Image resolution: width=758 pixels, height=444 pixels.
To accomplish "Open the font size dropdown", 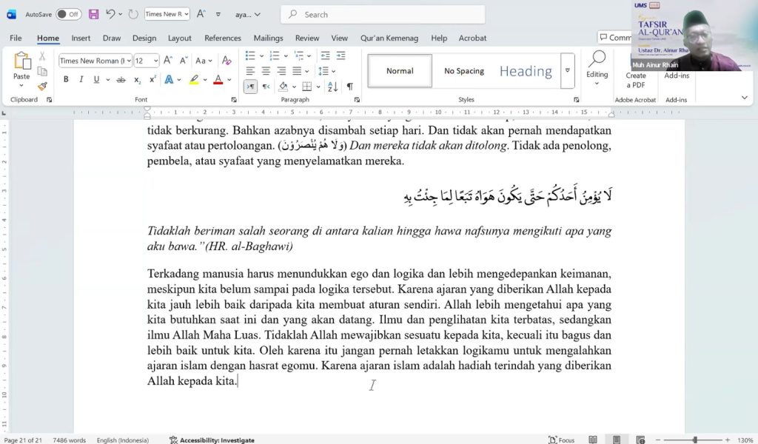I will point(155,60).
